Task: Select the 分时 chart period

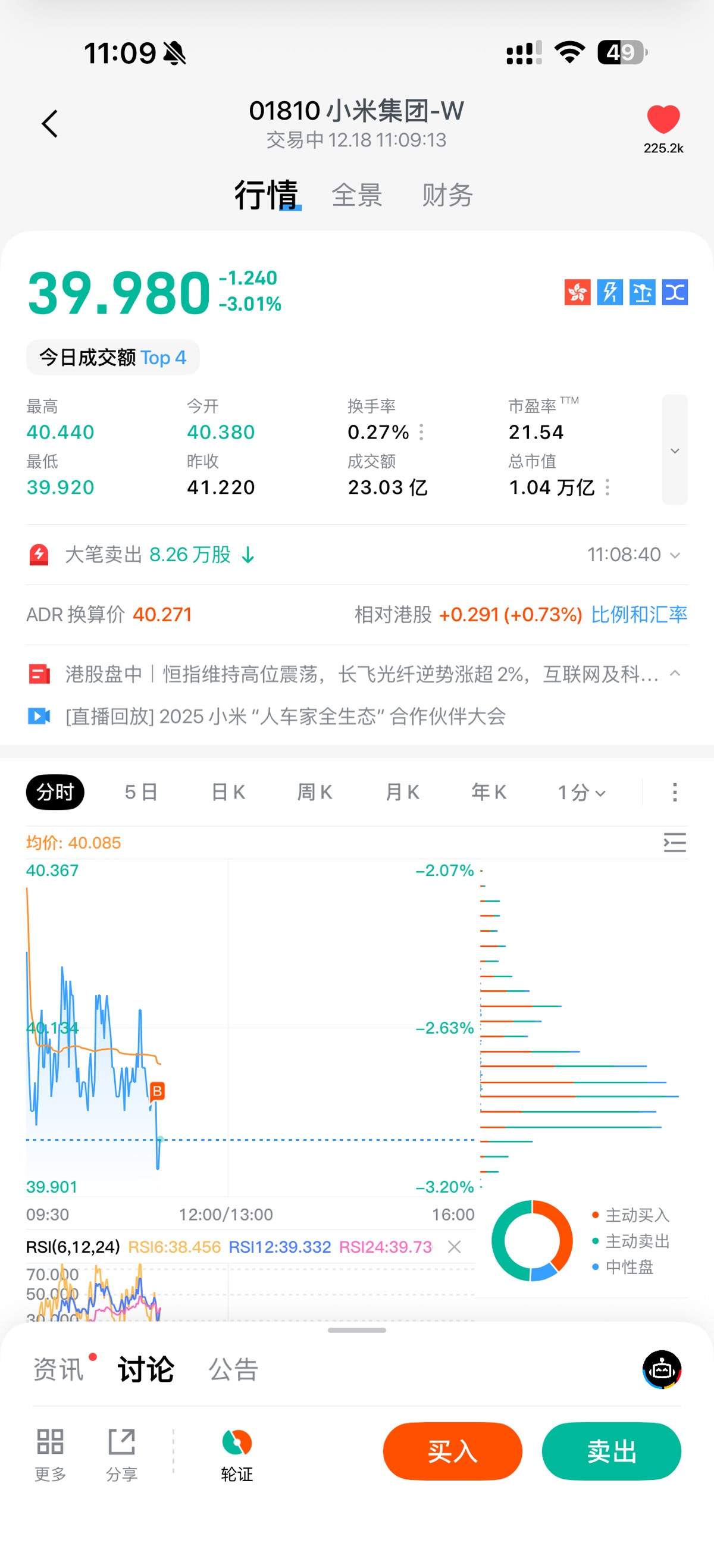Action: click(55, 791)
